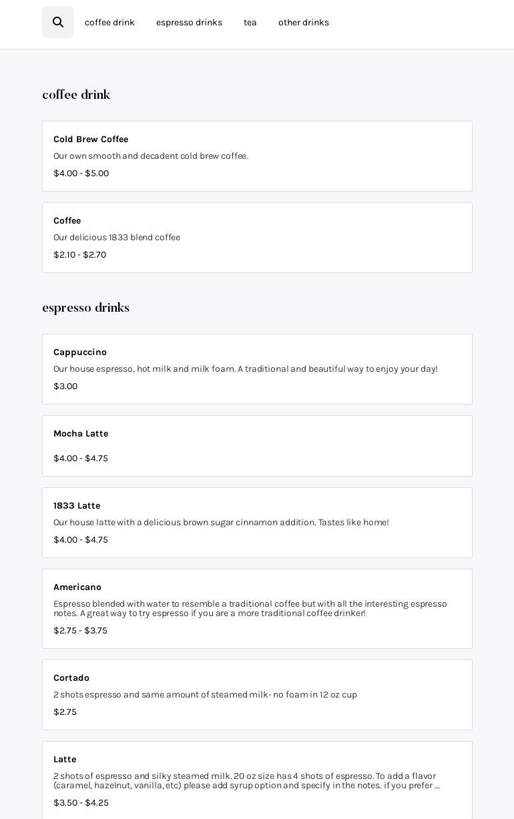Click the espresso drinks section heading
Image resolution: width=514 pixels, height=819 pixels.
(x=85, y=308)
